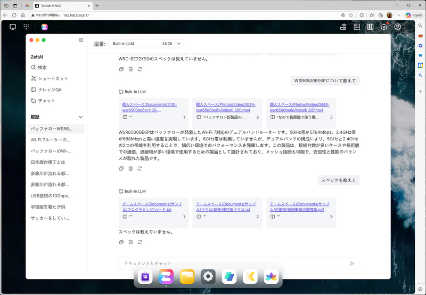Regenerate the WRC-BE72XSD answer
This screenshot has height=295, width=426.
(140, 69)
